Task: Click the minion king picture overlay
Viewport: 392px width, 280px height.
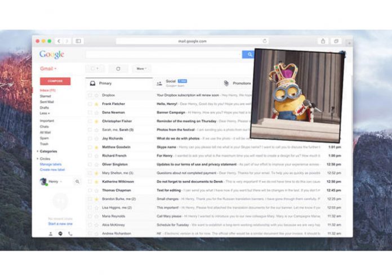Action: [297, 96]
